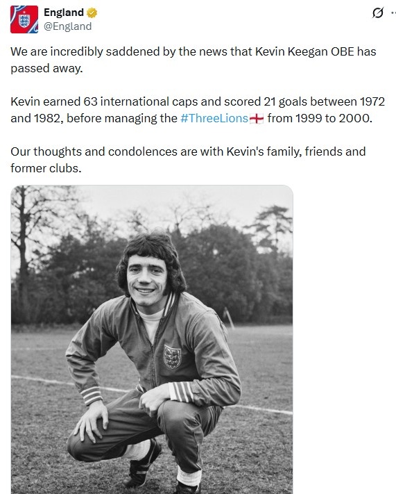The image size is (396, 494).
Task: Click the "from 1999 to 2000." text
Action: (320, 118)
